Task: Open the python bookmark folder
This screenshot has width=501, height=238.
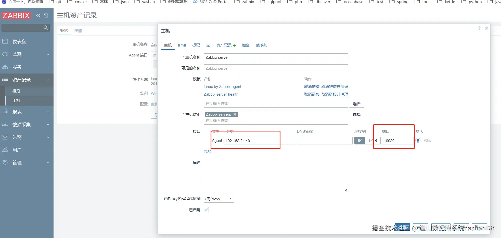Action: point(471,2)
